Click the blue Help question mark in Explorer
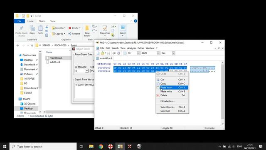 pyautogui.click(x=135, y=21)
